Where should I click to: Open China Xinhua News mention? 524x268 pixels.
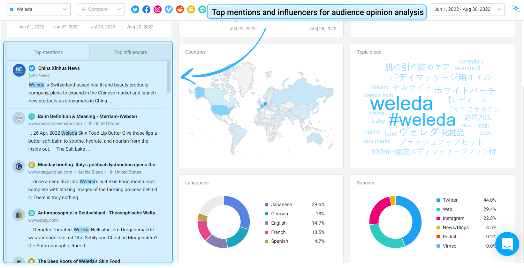click(59, 68)
